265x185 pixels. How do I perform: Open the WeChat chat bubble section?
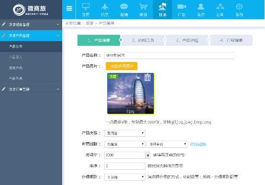pos(124,10)
